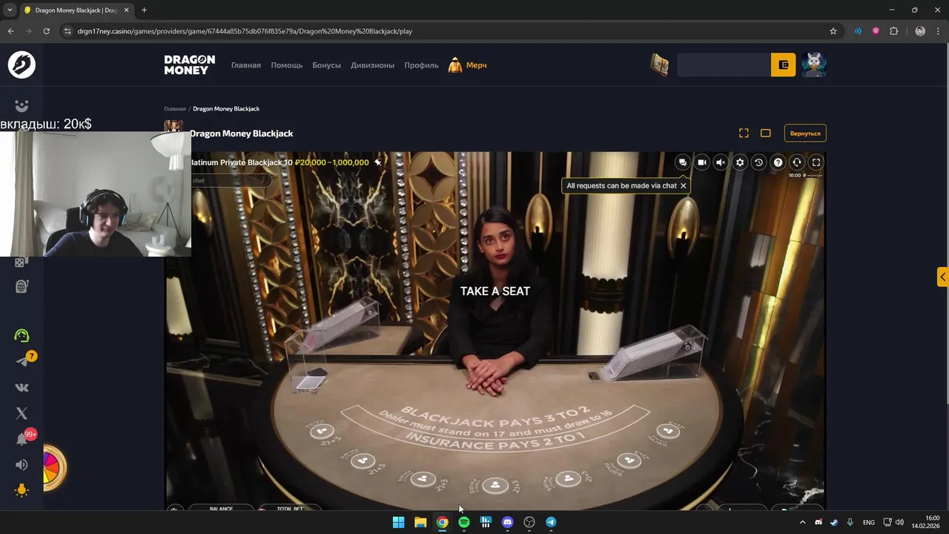
Task: Open Главная menu item
Action: tap(246, 65)
